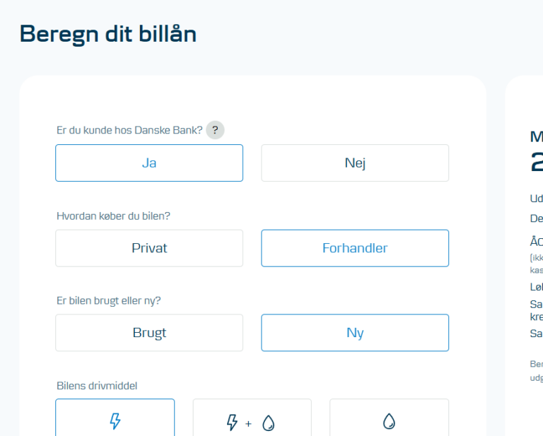Mark the car as Ny
The image size is (543, 436).
(355, 333)
